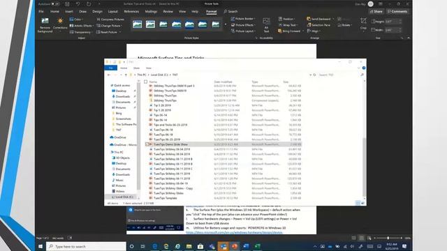
Task: Apply the first picture style thumbnail
Action: (x=137, y=24)
